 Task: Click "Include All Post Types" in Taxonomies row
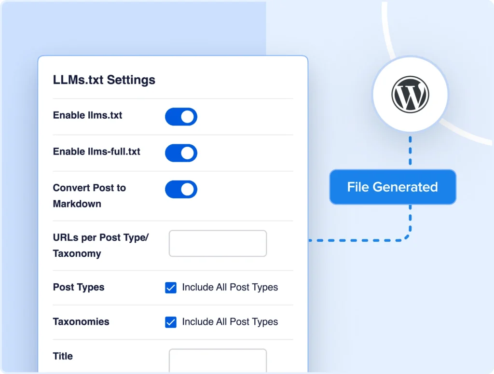tap(230, 322)
